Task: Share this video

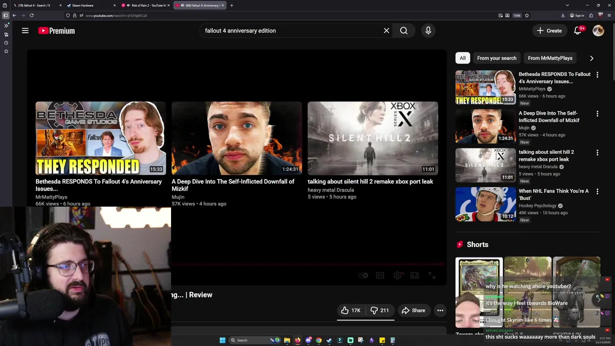Action: click(x=413, y=310)
